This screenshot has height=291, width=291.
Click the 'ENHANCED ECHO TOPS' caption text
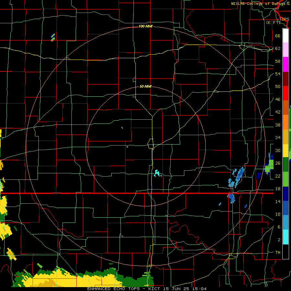(x=113, y=289)
